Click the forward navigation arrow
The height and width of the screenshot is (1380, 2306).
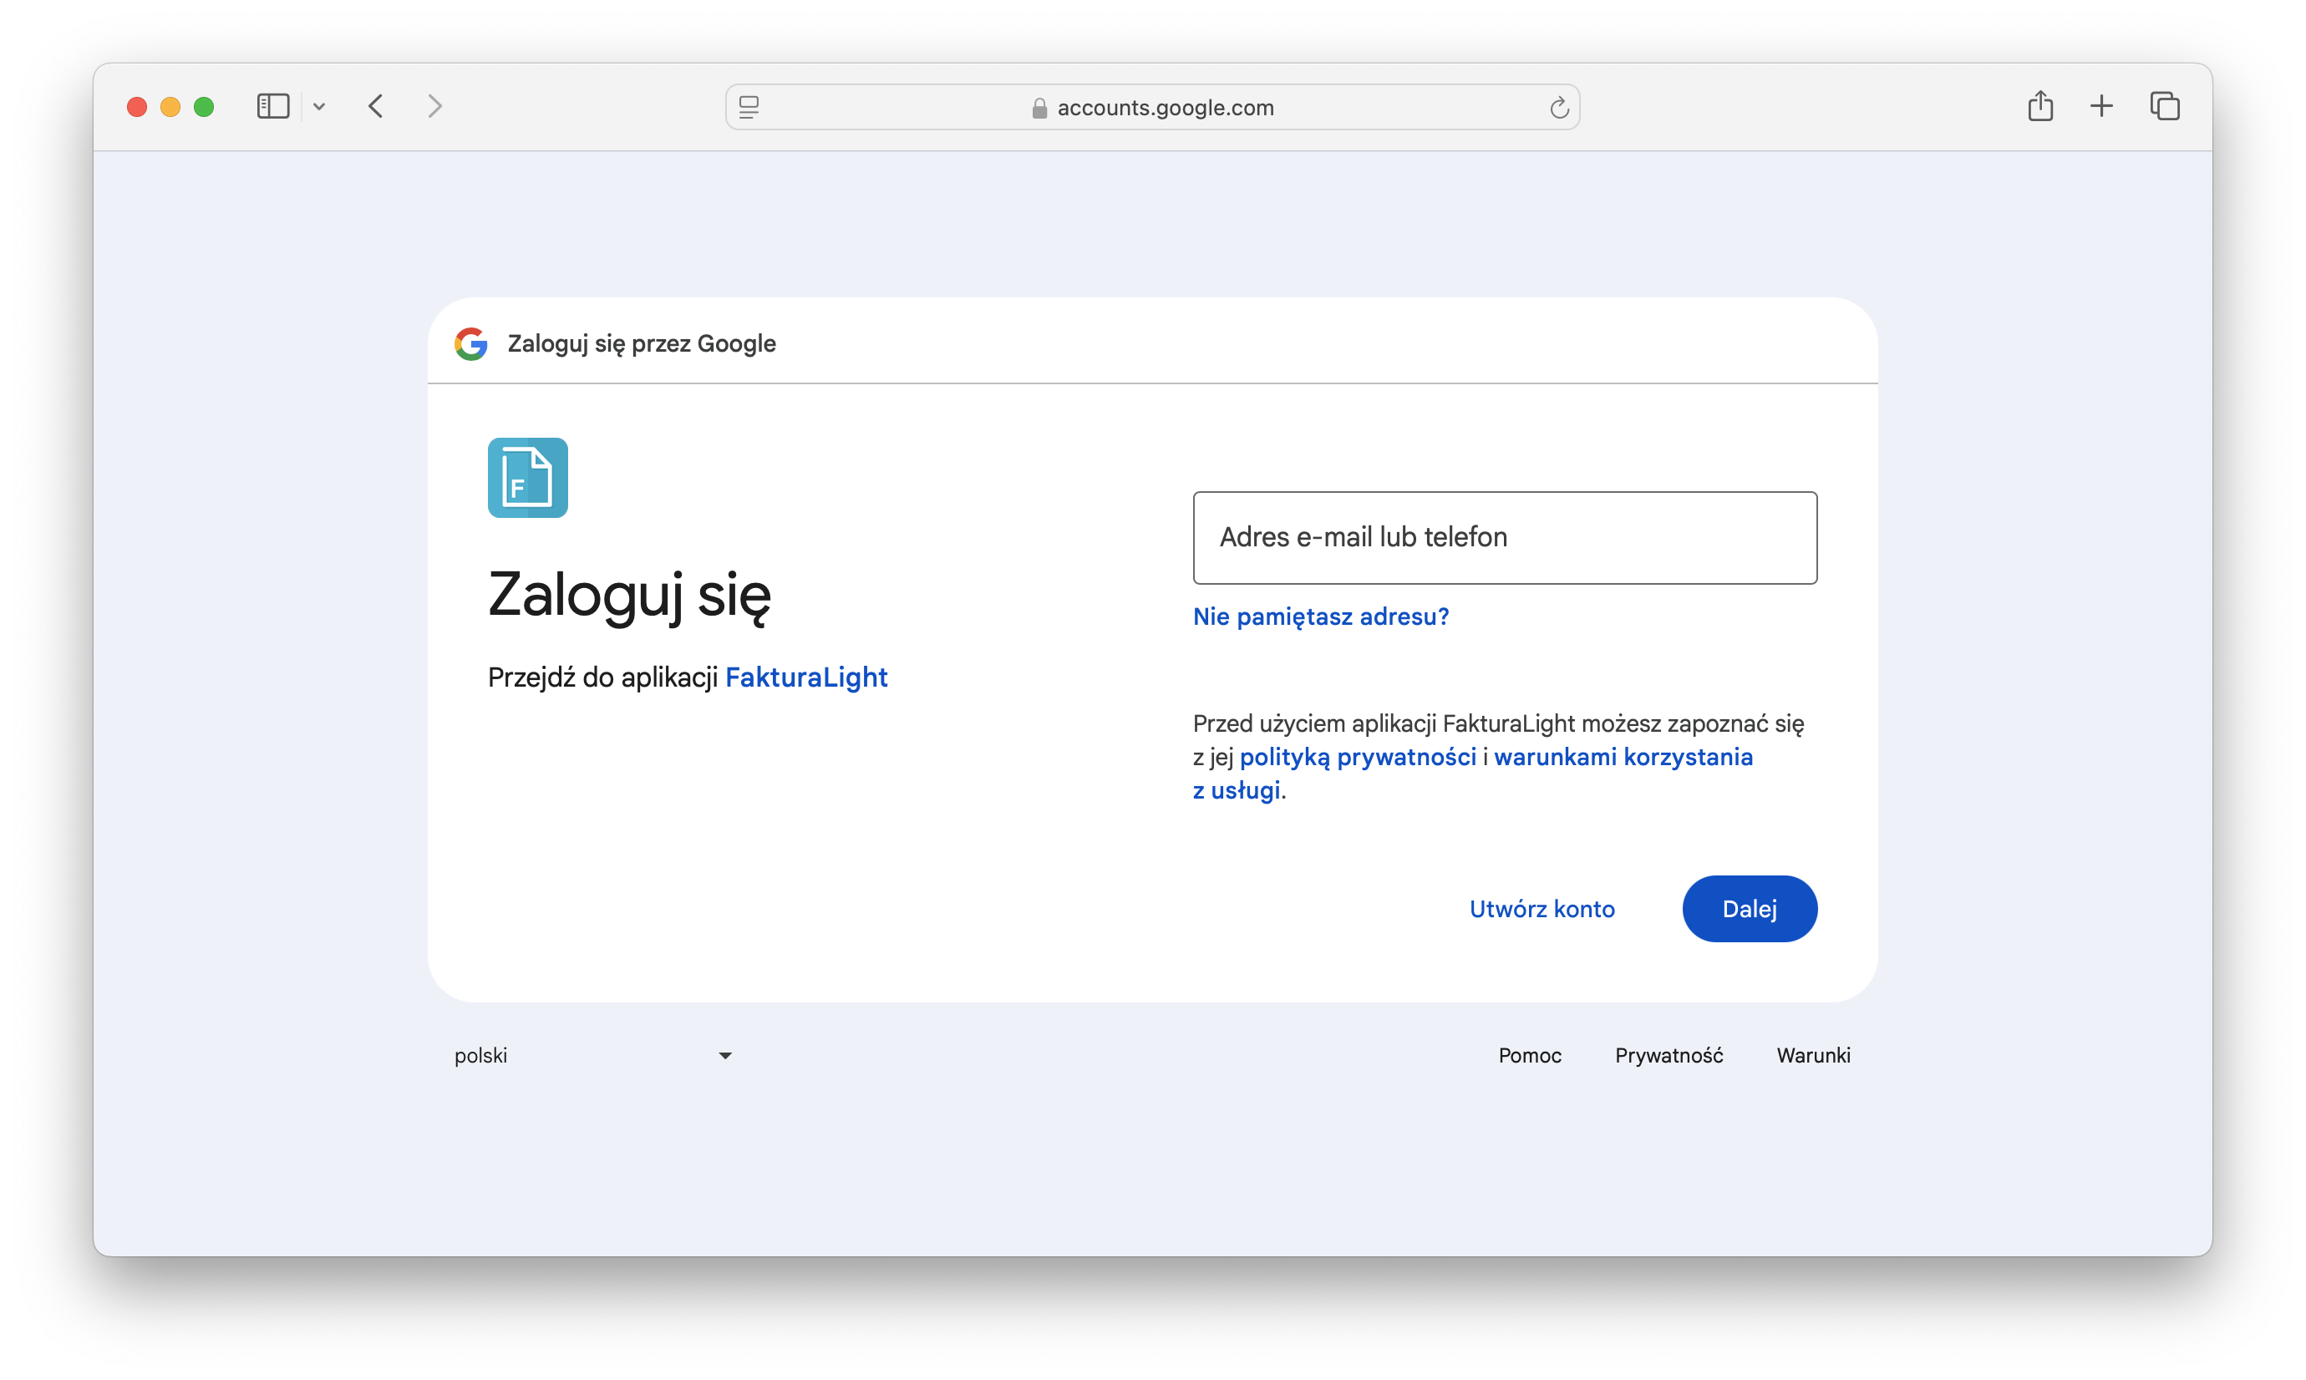click(434, 107)
